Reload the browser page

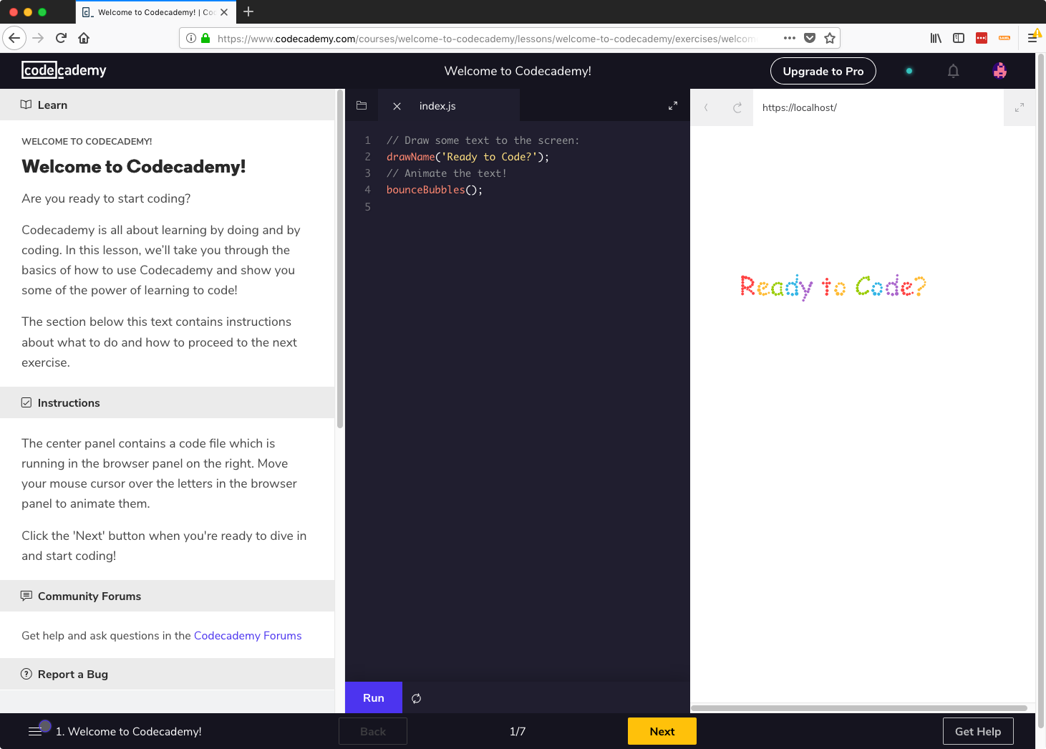[61, 38]
